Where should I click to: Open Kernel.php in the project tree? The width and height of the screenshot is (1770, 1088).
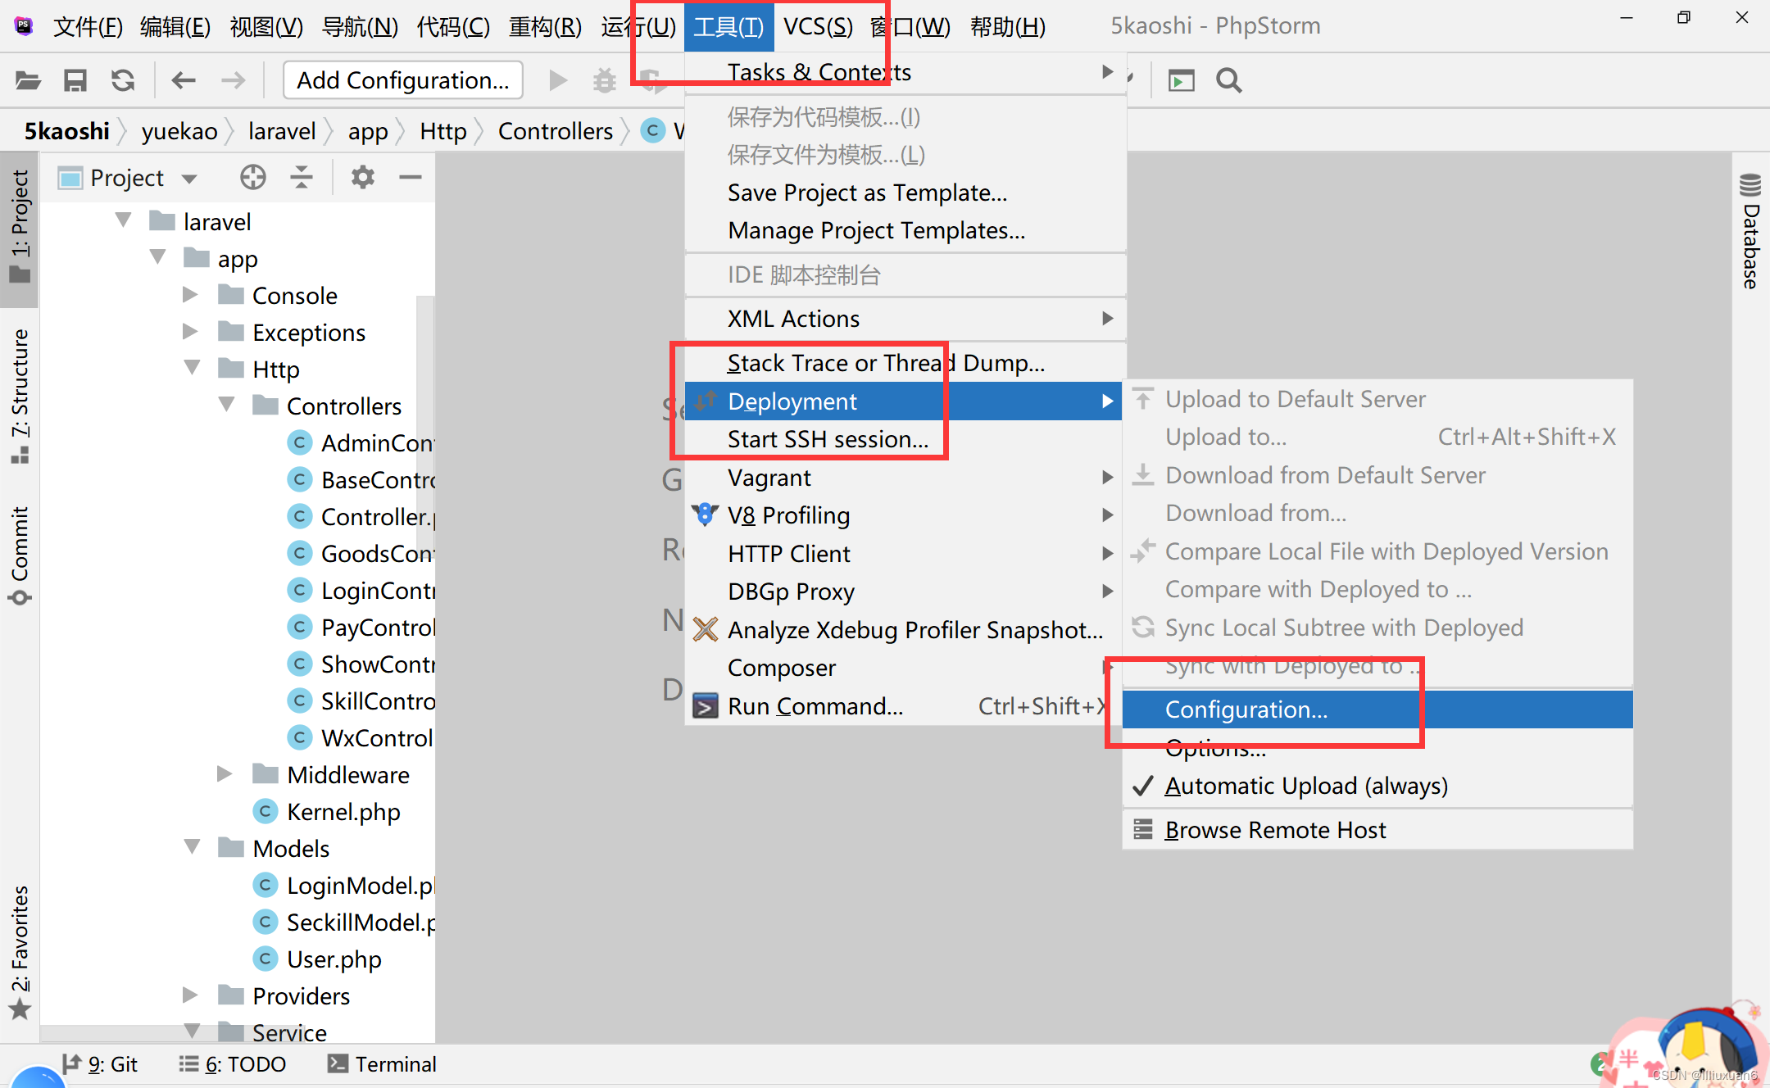343,812
